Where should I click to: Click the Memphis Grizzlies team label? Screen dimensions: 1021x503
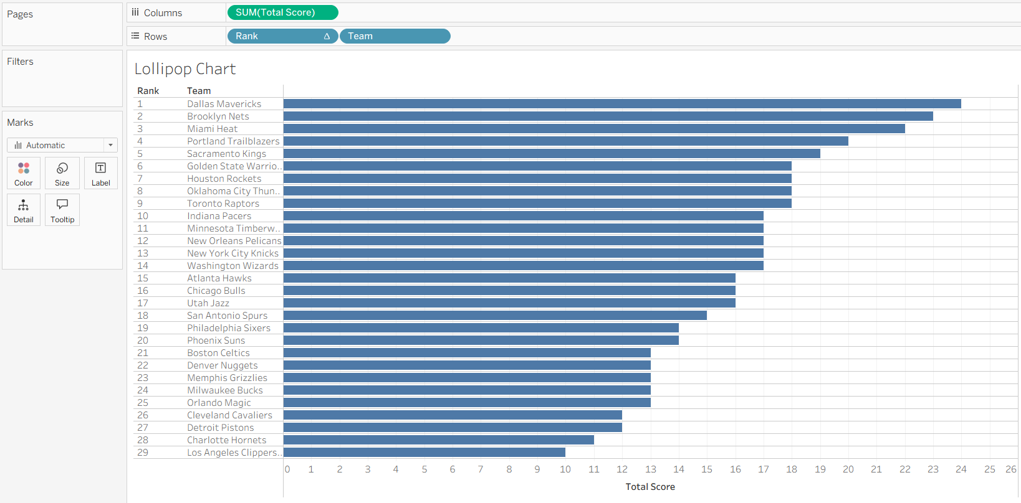pyautogui.click(x=227, y=378)
